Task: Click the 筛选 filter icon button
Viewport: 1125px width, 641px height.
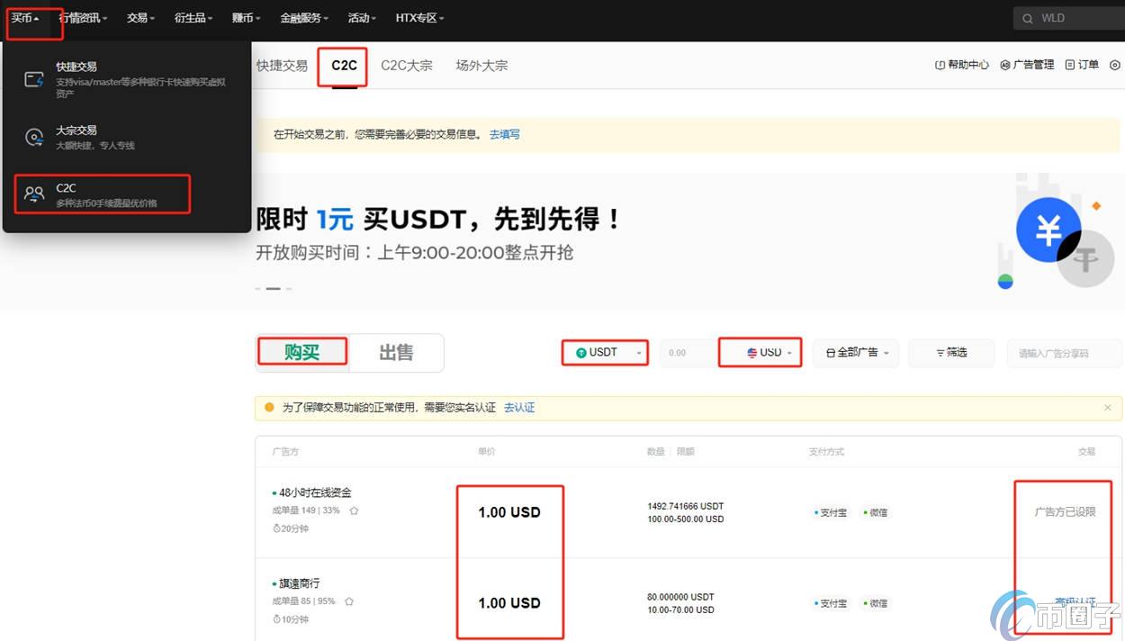Action: point(950,353)
